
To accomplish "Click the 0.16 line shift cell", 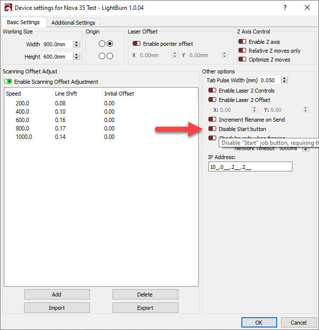I will pos(60,120).
